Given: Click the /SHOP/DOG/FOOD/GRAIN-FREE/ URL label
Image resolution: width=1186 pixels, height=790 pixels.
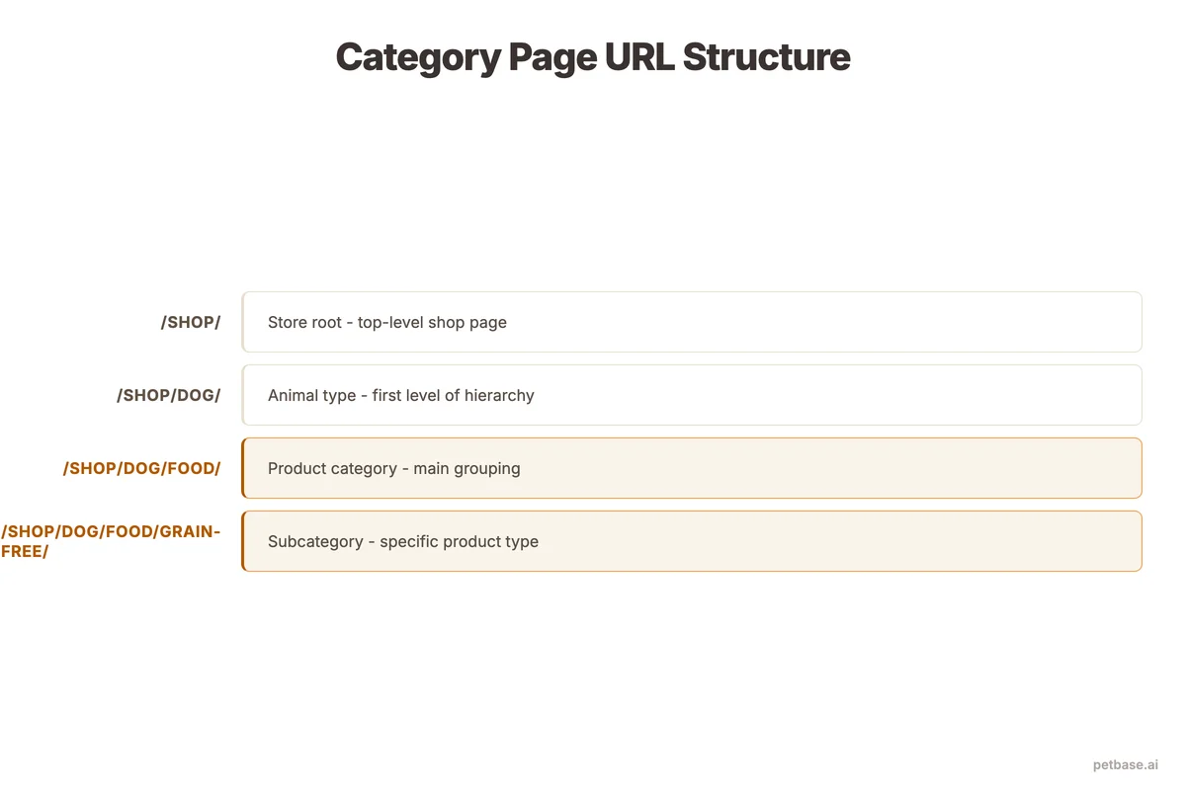Looking at the screenshot, I should tap(110, 541).
